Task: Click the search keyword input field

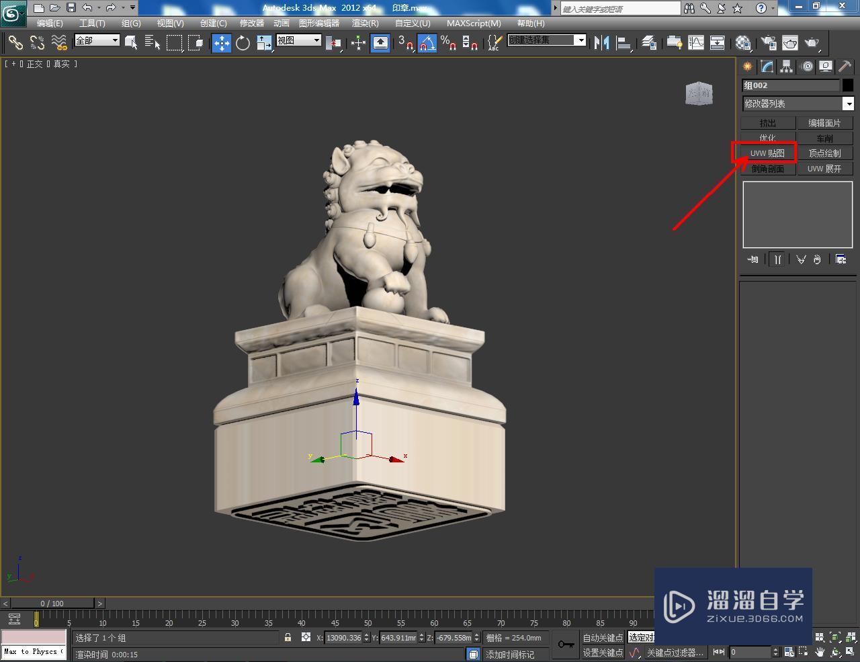Action: (621, 9)
